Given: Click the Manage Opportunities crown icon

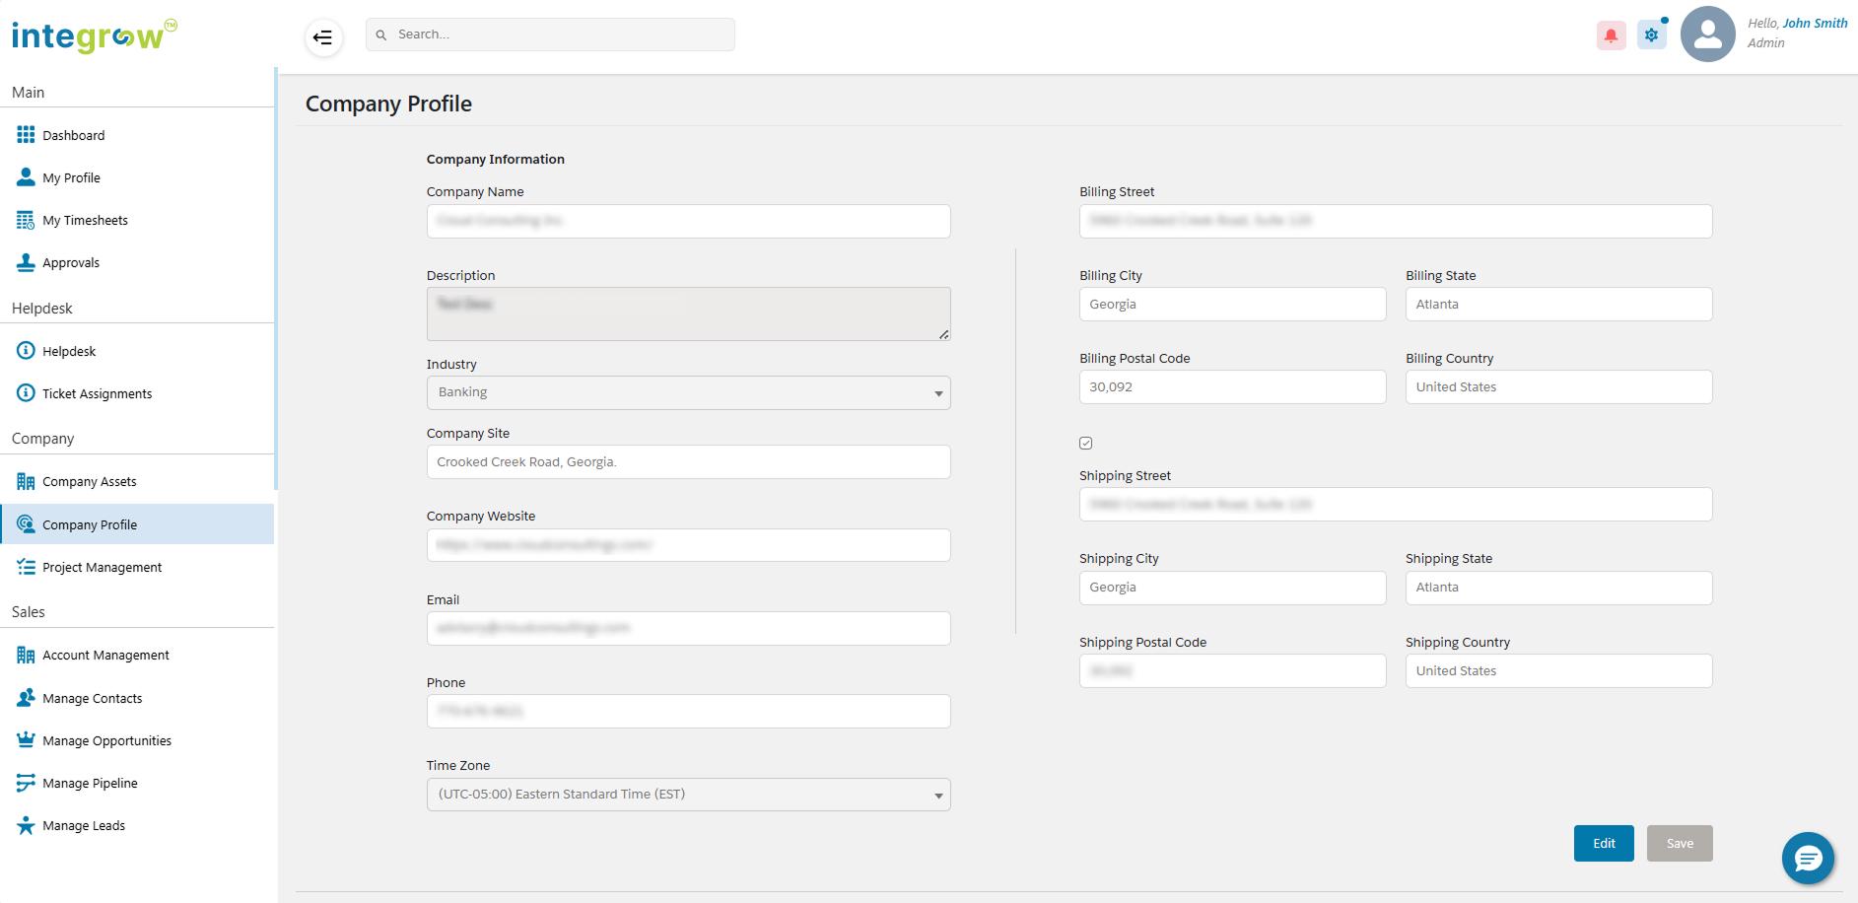Looking at the screenshot, I should 26,740.
